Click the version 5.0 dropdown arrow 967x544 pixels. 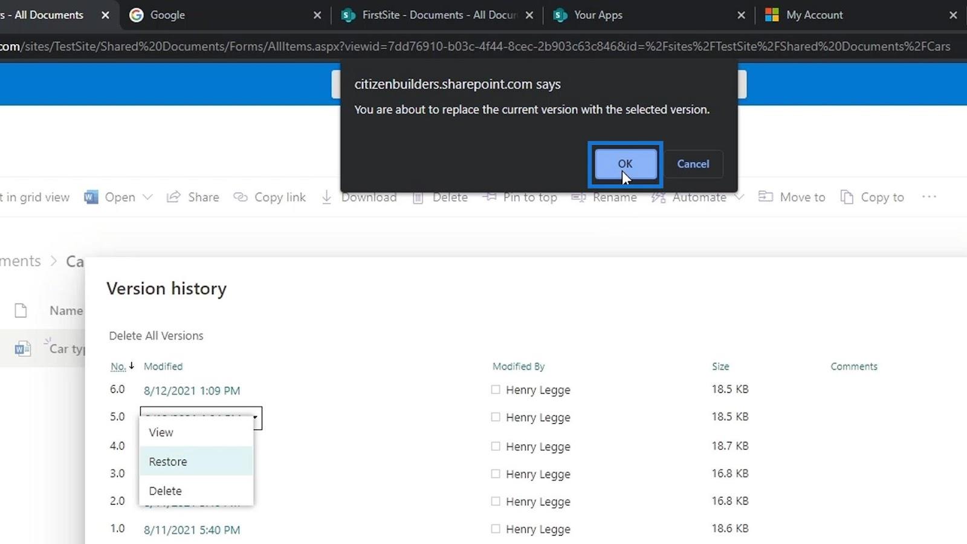[x=256, y=418]
